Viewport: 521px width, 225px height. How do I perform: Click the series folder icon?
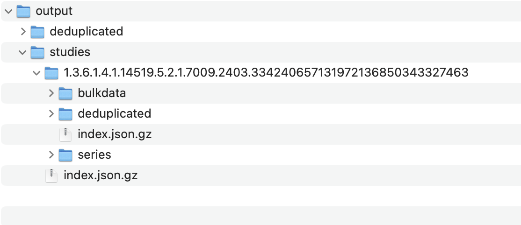(65, 155)
